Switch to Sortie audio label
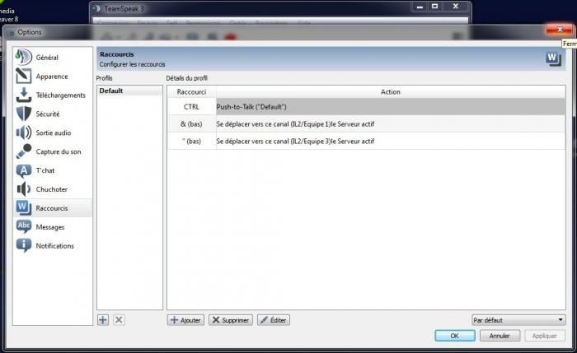The width and height of the screenshot is (577, 353). click(54, 133)
